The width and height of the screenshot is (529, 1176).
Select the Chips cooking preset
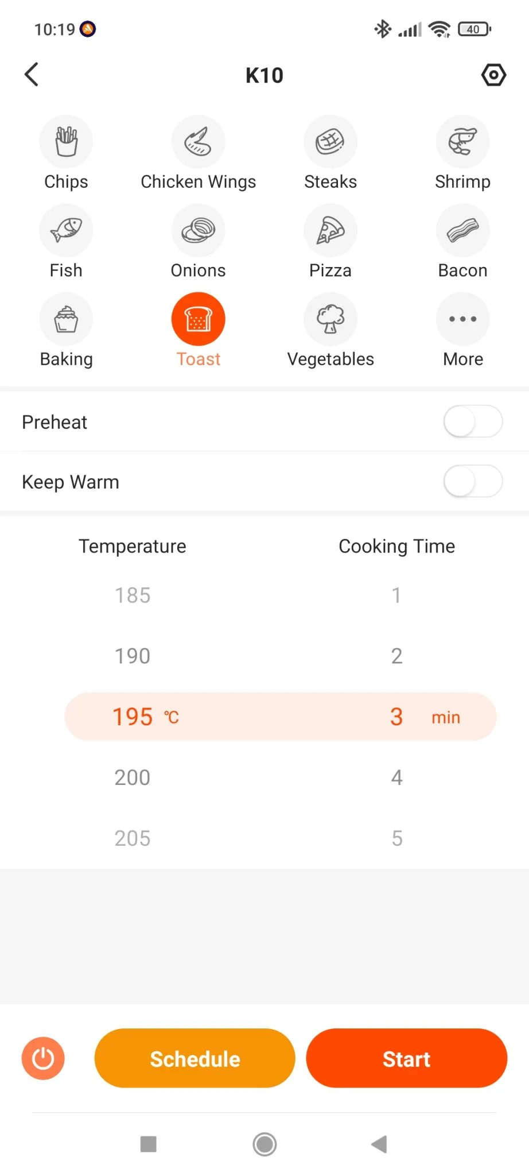click(x=66, y=142)
